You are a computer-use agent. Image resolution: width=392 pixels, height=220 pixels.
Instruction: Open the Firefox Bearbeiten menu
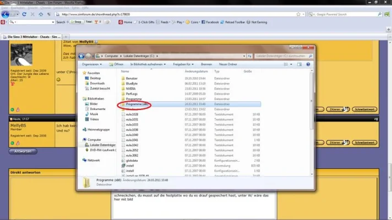pyautogui.click(x=18, y=8)
